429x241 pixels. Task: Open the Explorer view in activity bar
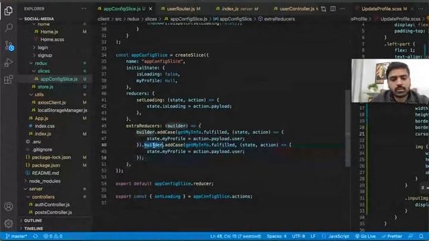9,11
